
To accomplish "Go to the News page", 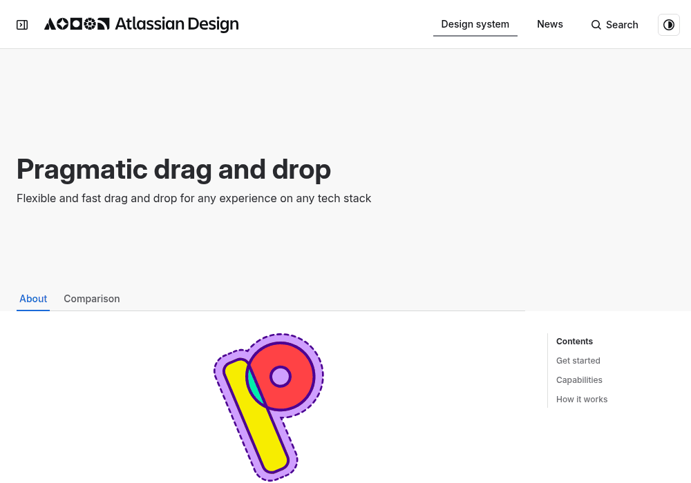I will (x=549, y=24).
